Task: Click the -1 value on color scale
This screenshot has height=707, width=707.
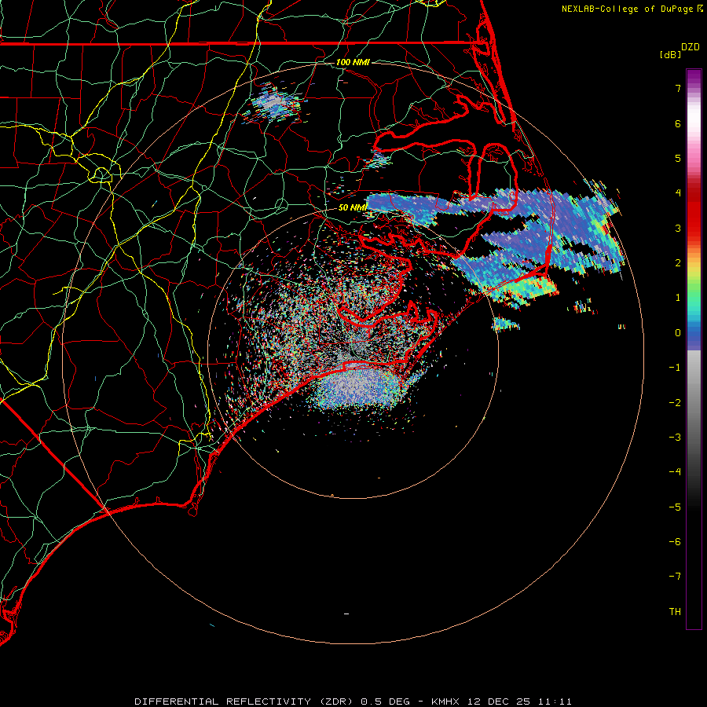Action: coord(675,368)
